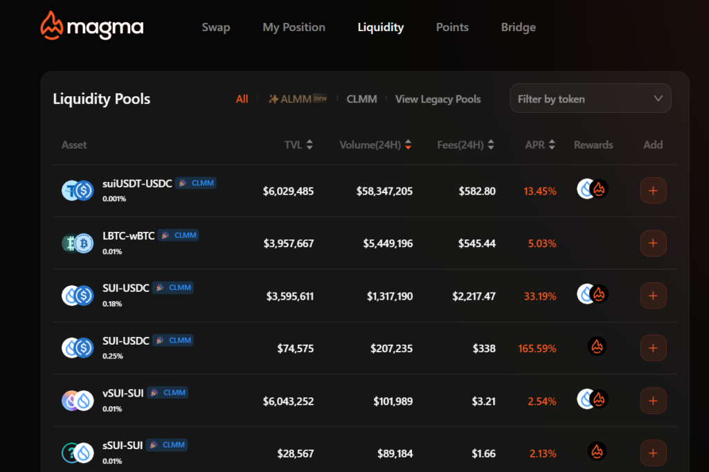Sort pools by TVL column
This screenshot has height=472, width=709.
298,145
